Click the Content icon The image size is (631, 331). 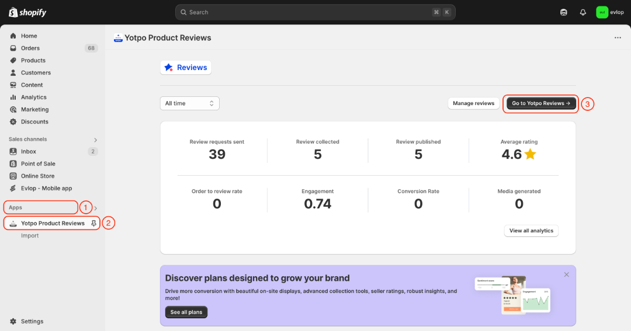(x=13, y=85)
